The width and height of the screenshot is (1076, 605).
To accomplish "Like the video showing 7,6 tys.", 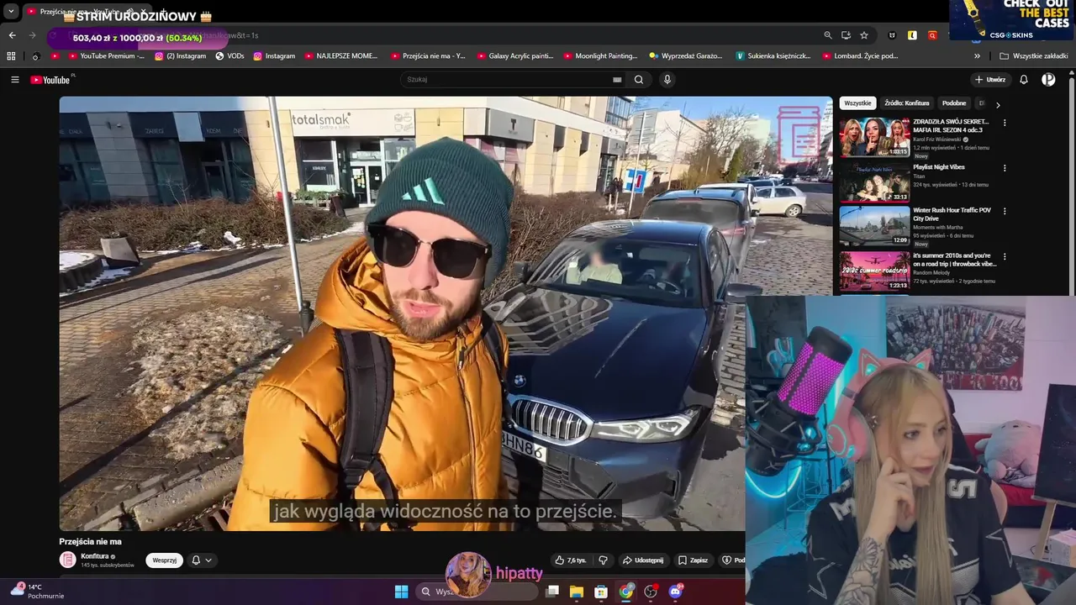I will tap(571, 560).
